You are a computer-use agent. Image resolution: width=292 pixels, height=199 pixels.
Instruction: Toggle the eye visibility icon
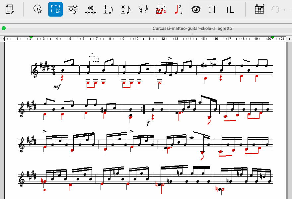196,9
